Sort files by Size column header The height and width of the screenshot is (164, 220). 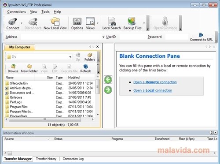click(44, 78)
